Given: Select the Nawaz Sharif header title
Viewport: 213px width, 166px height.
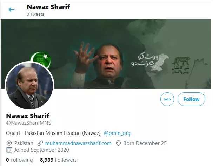Looking at the screenshot, I should click(x=48, y=7).
